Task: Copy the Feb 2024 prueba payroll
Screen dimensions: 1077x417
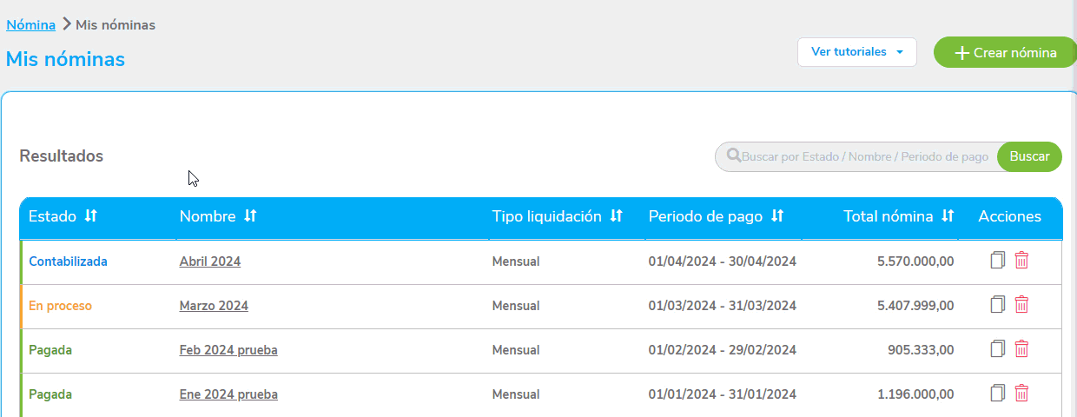Action: (x=998, y=348)
